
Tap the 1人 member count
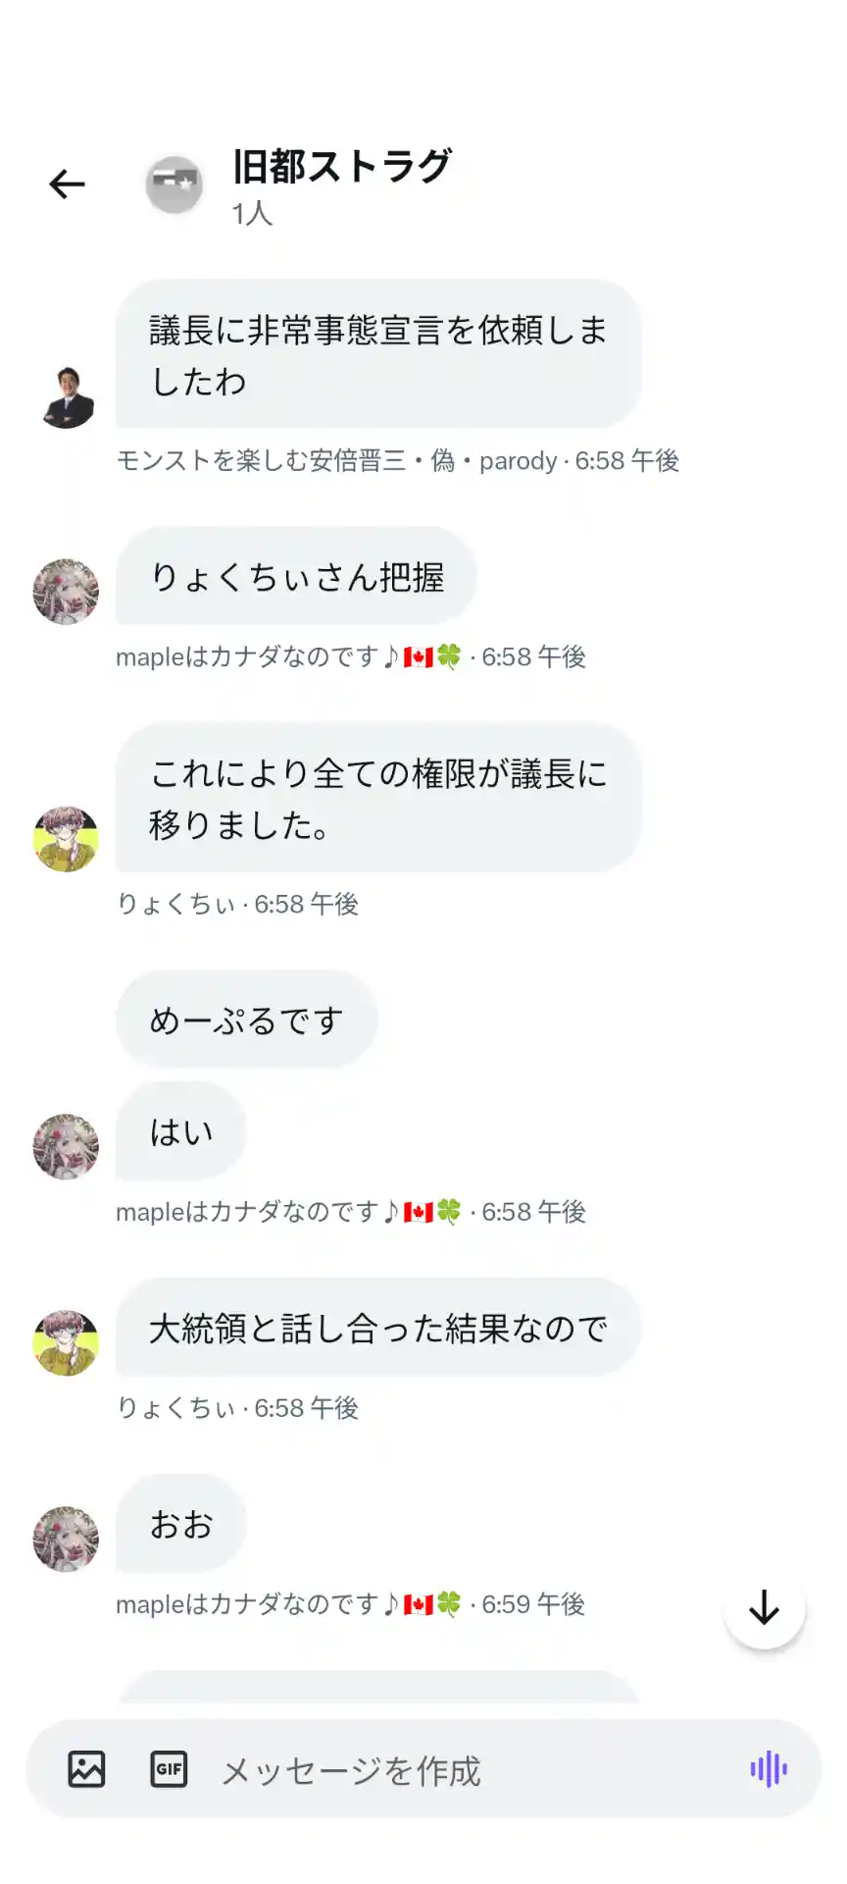pyautogui.click(x=252, y=213)
